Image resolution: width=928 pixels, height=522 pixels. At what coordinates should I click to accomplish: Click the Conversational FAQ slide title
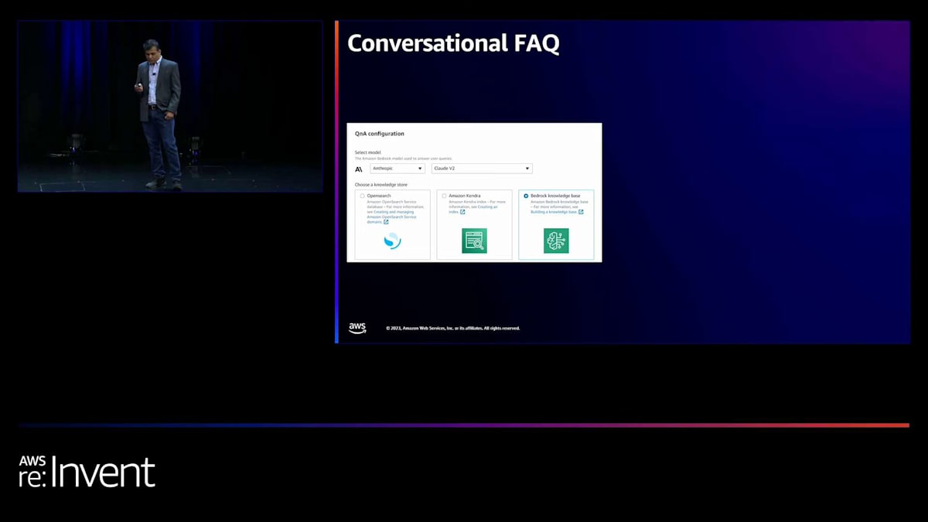[x=453, y=43]
